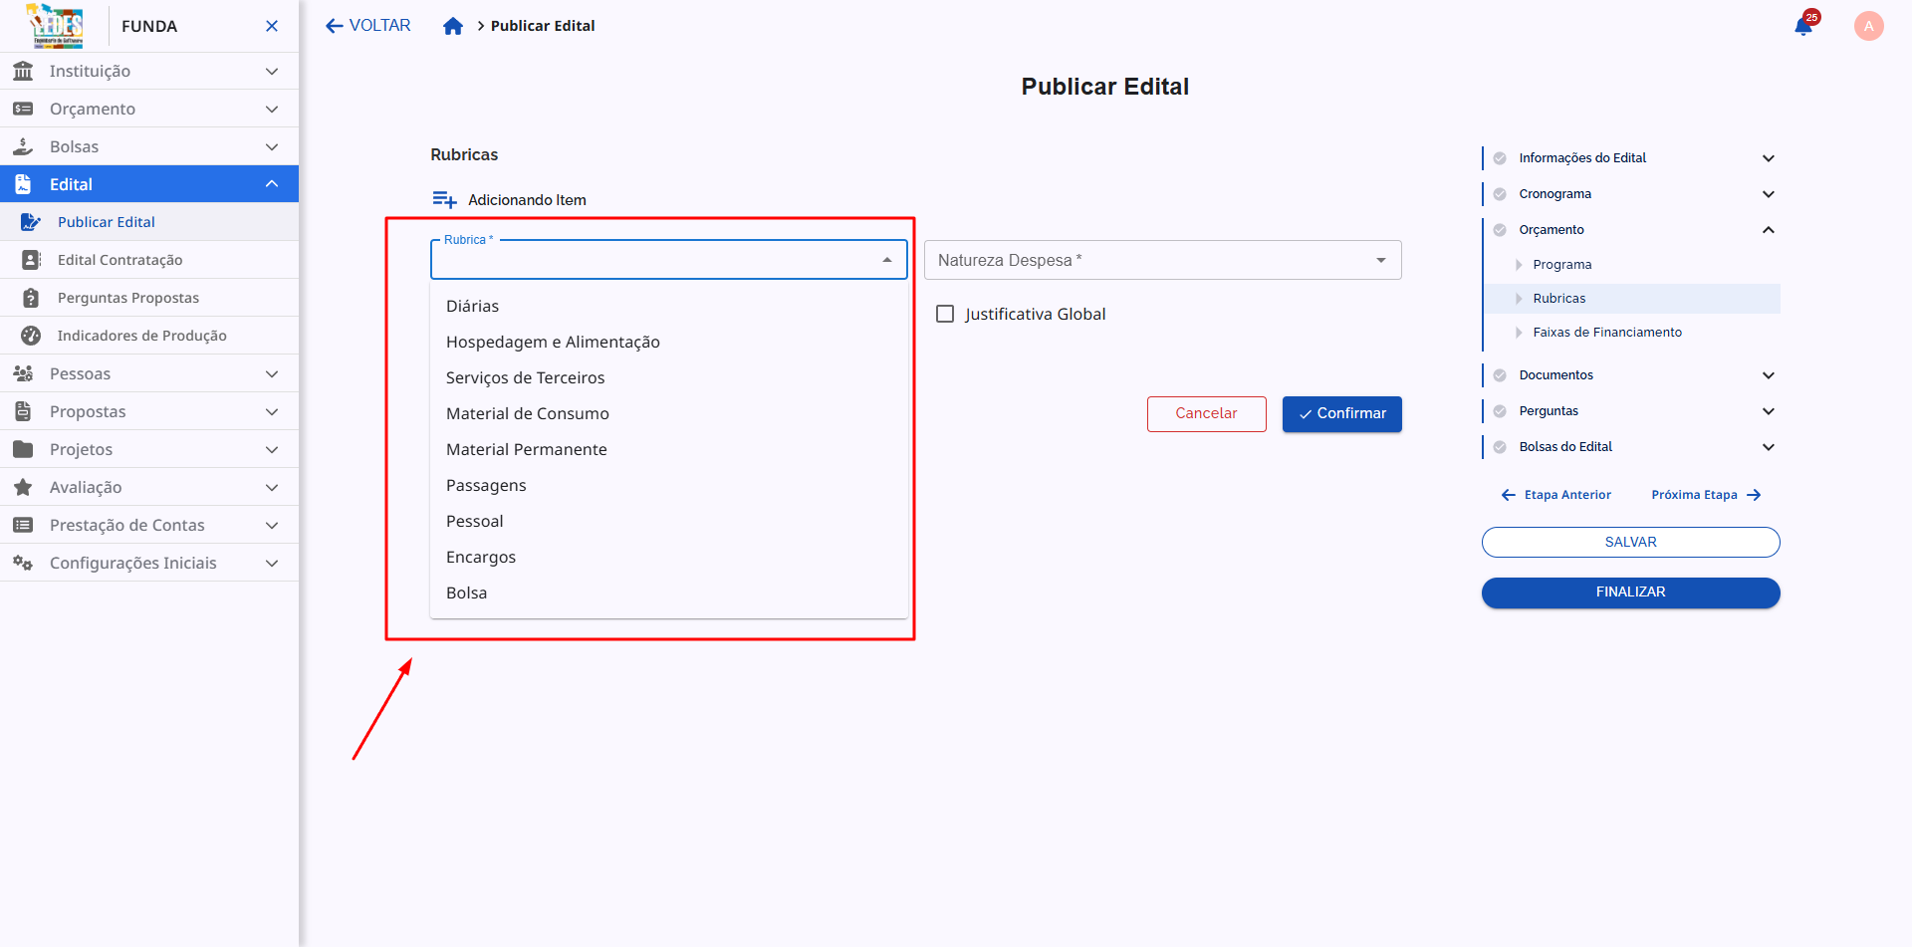This screenshot has height=947, width=1912.
Task: Click the Pessoas people icon
Action: click(x=23, y=373)
